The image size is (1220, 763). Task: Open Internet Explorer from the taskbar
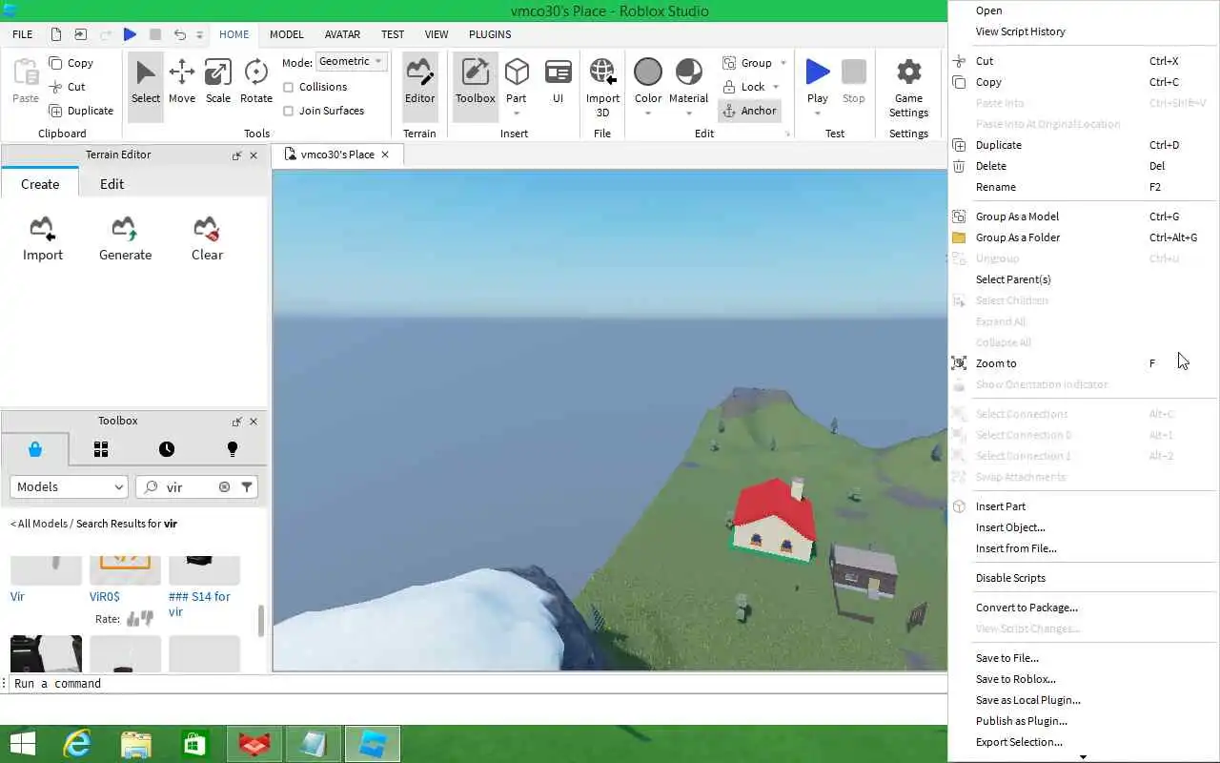(x=77, y=744)
